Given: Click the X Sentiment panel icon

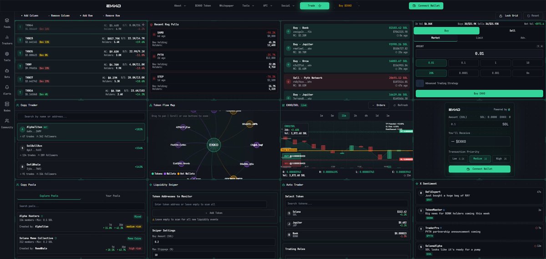Looking at the screenshot, I should [417, 183].
